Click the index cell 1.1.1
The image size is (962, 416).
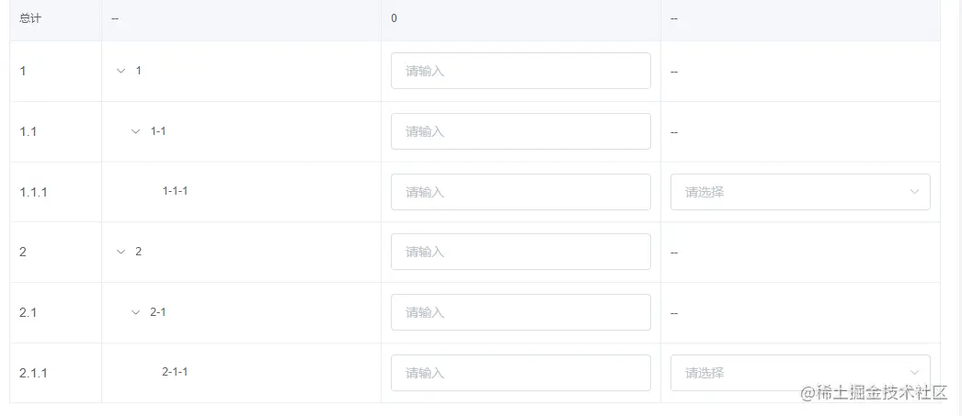click(x=33, y=192)
